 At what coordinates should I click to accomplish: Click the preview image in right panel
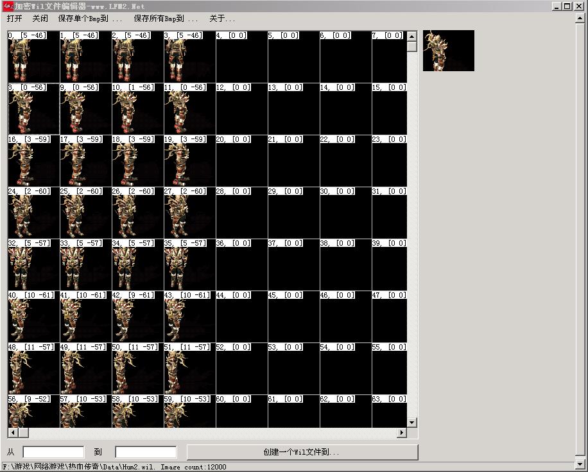448,51
